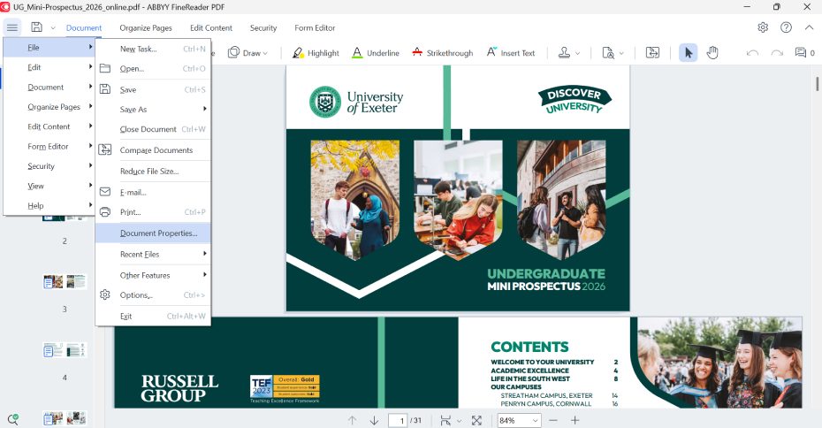This screenshot has height=428, width=822.
Task: Go to previous page with up arrow
Action: coord(353,420)
